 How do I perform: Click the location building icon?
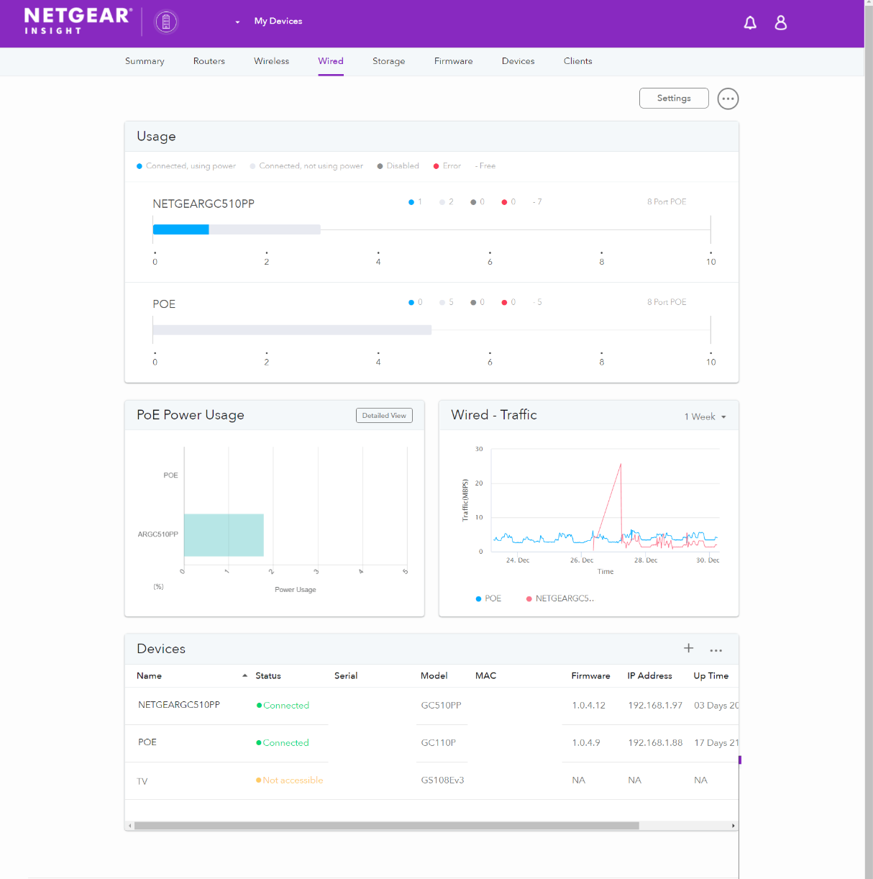[166, 22]
